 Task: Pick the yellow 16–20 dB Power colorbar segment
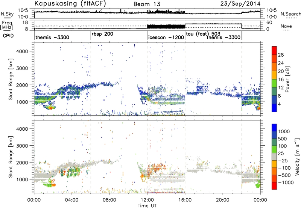click(x=274, y=75)
